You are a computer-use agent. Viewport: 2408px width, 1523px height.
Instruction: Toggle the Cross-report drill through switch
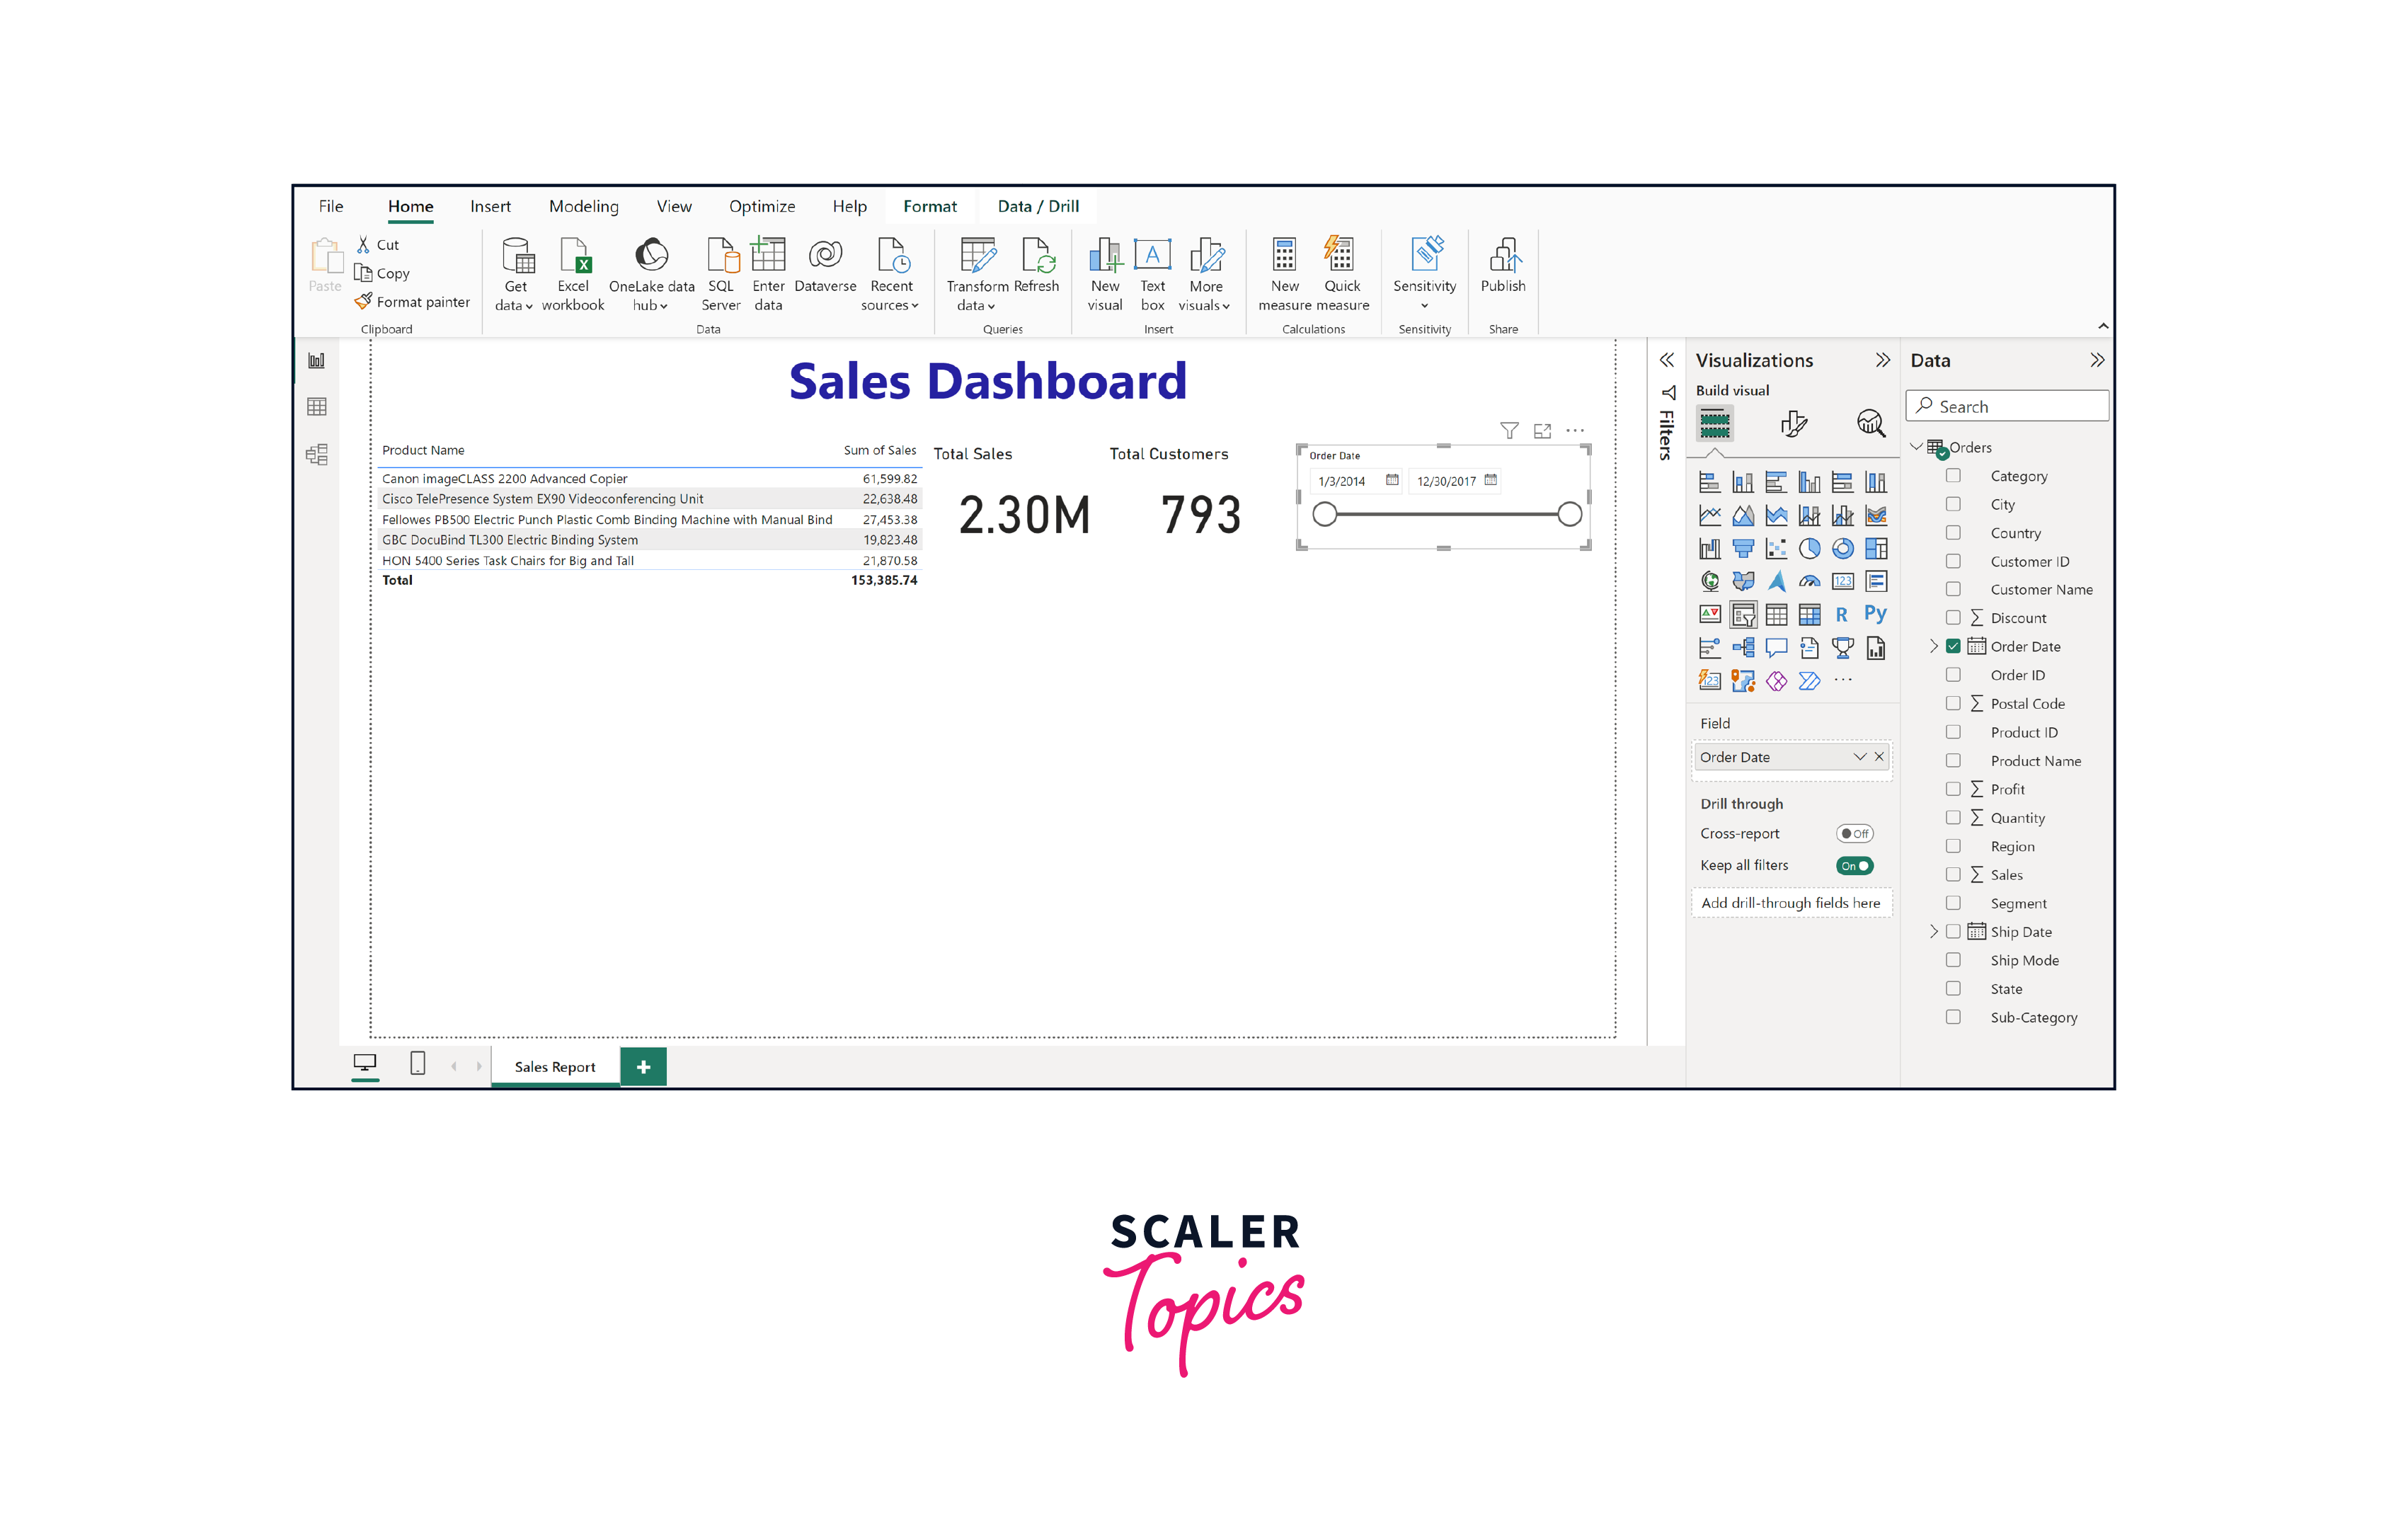pyautogui.click(x=1855, y=832)
